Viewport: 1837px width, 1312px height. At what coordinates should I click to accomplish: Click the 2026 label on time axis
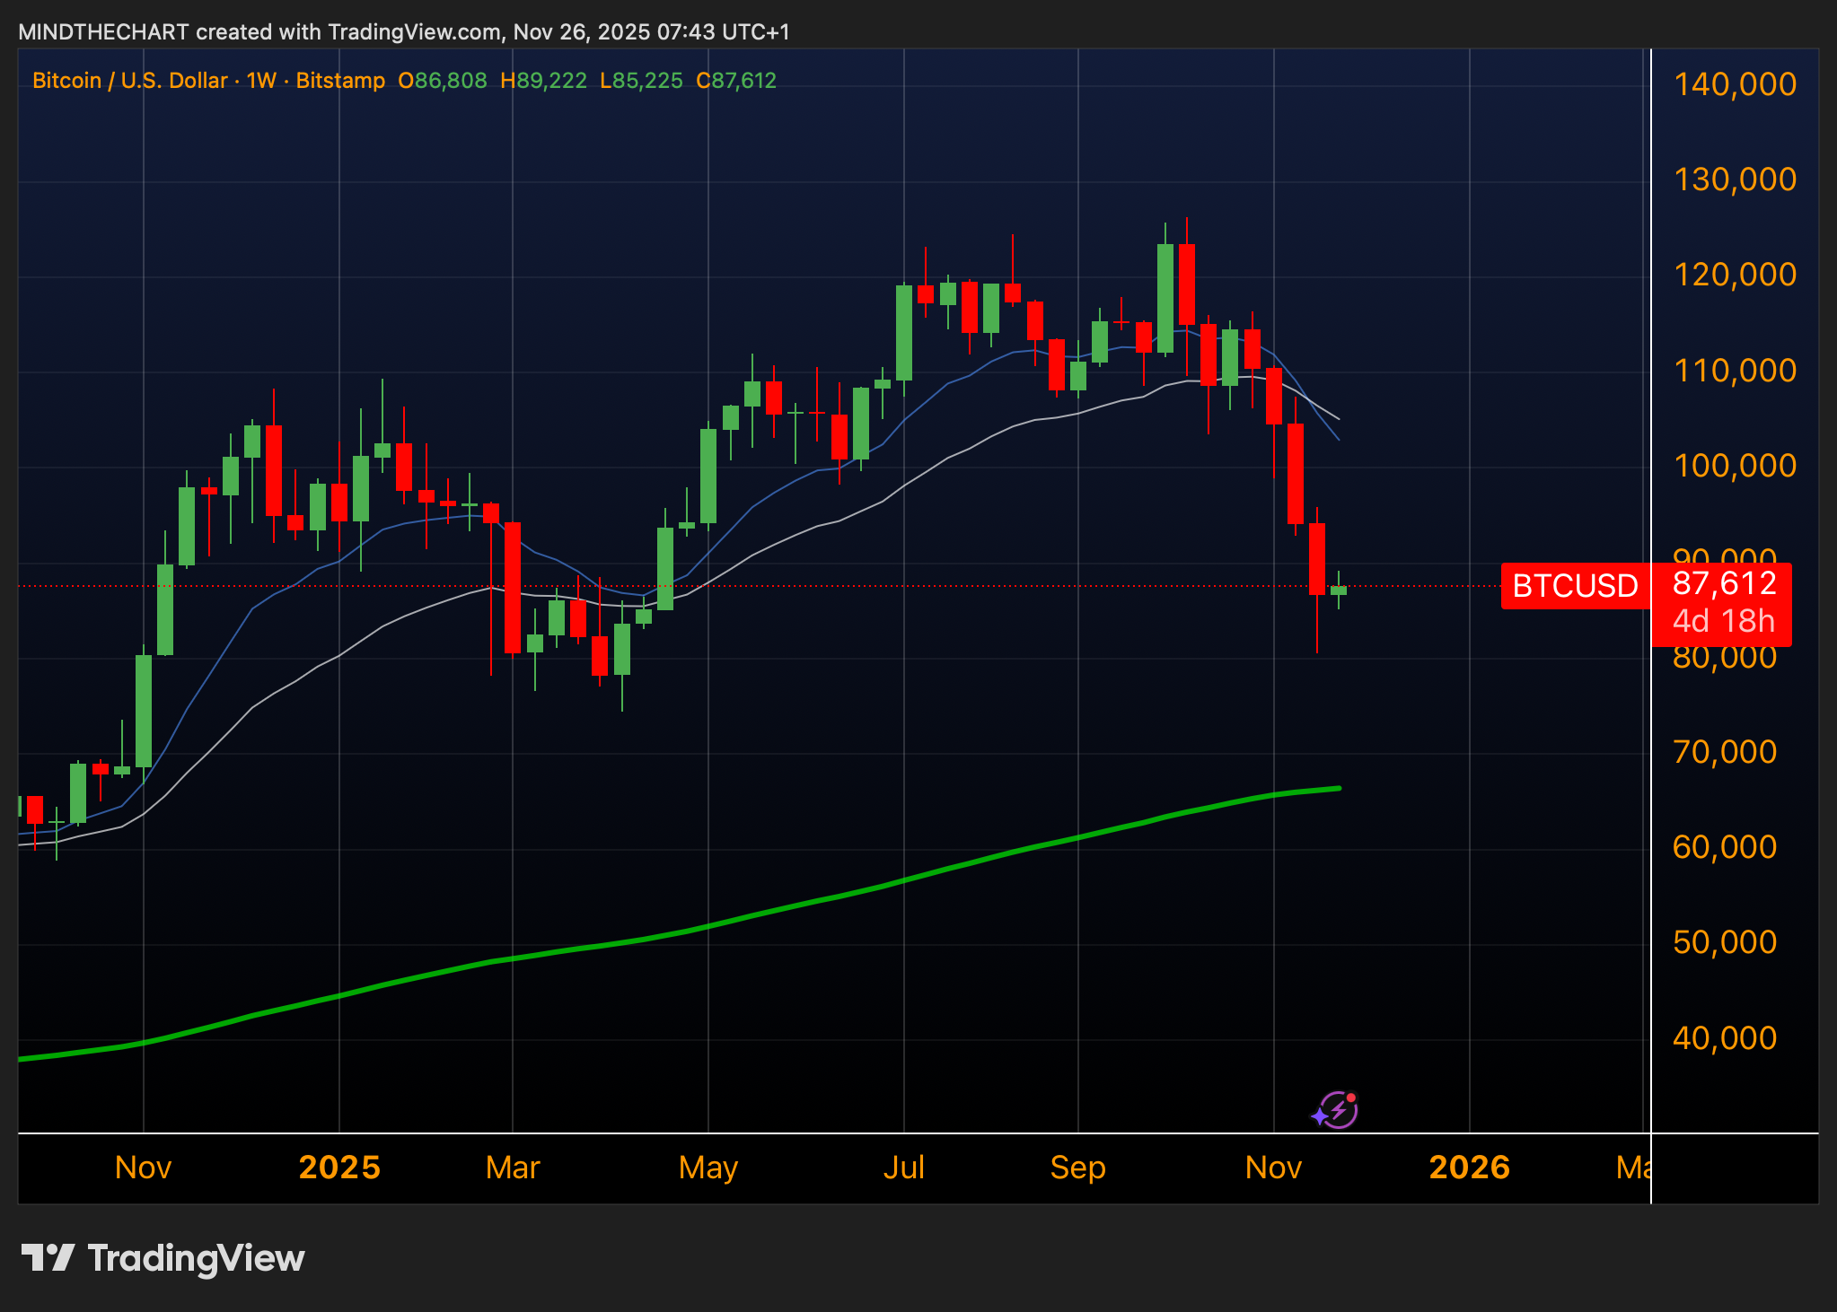(1469, 1168)
